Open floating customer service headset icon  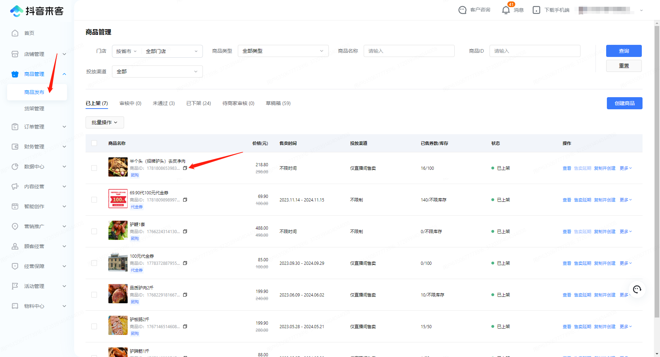point(637,289)
